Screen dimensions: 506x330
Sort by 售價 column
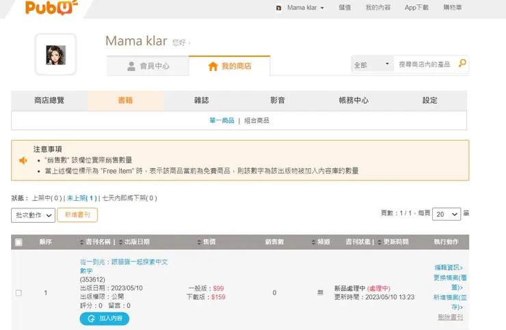(x=207, y=242)
